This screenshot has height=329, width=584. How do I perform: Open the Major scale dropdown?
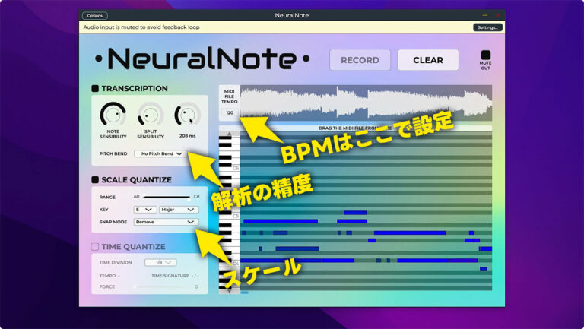tap(179, 210)
